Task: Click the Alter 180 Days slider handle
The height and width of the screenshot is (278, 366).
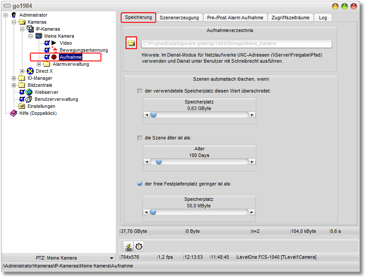Action: click(159, 161)
